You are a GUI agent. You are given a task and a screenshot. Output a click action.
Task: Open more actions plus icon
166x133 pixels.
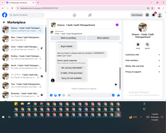(x=51, y=95)
